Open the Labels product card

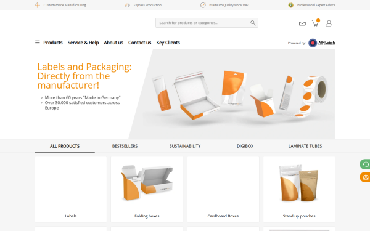(x=71, y=190)
